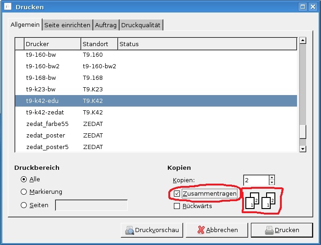This screenshot has height=245, width=321.
Task: Open the Druckqualität tab
Action: pyautogui.click(x=141, y=25)
